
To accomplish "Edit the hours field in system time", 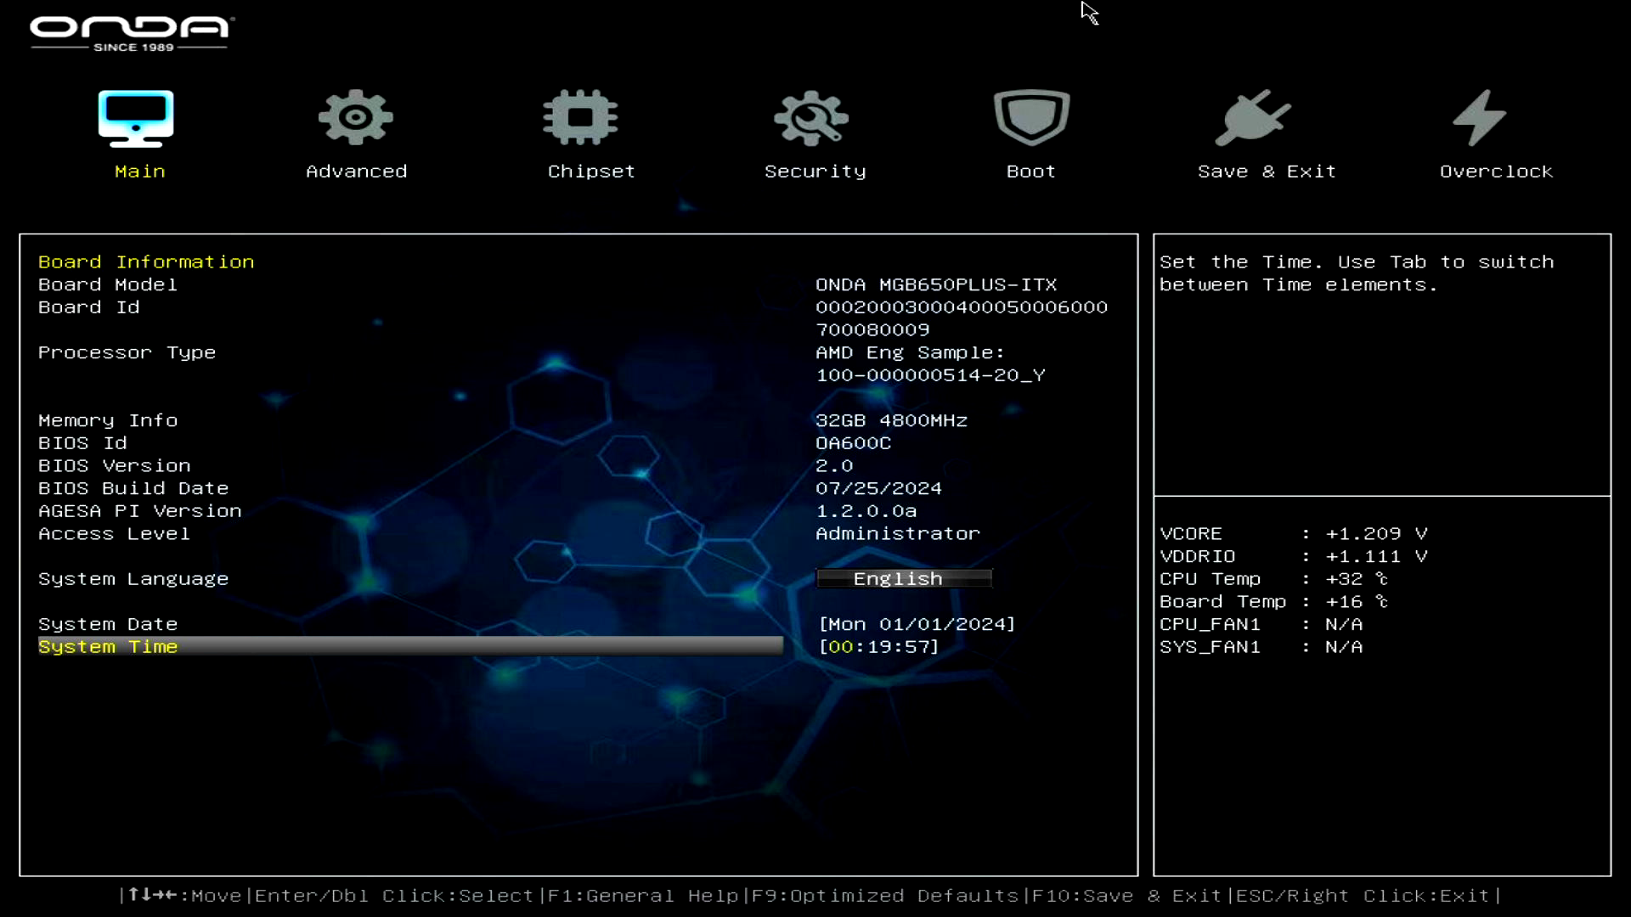I will tap(840, 646).
